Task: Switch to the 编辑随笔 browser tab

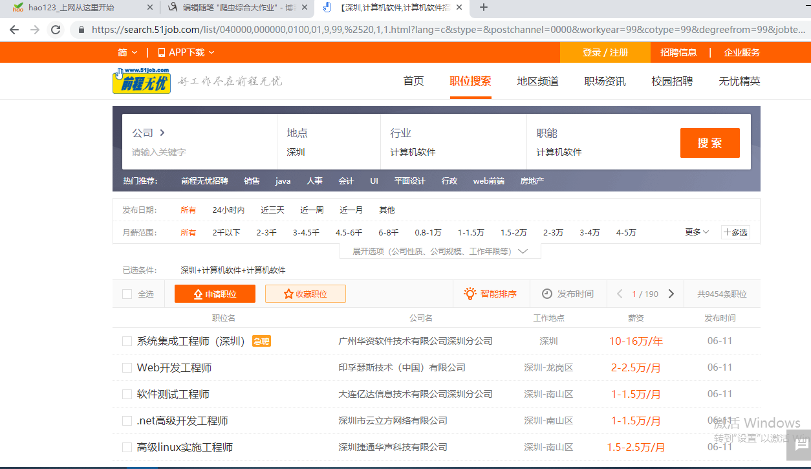Action: click(236, 8)
